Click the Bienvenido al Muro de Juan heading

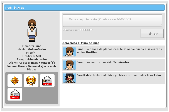pyautogui.click(x=80, y=43)
